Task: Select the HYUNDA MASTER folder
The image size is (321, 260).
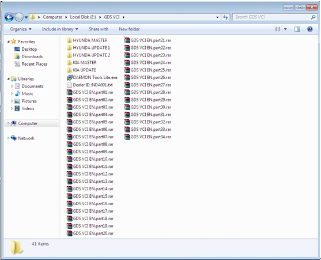Action: pyautogui.click(x=87, y=40)
